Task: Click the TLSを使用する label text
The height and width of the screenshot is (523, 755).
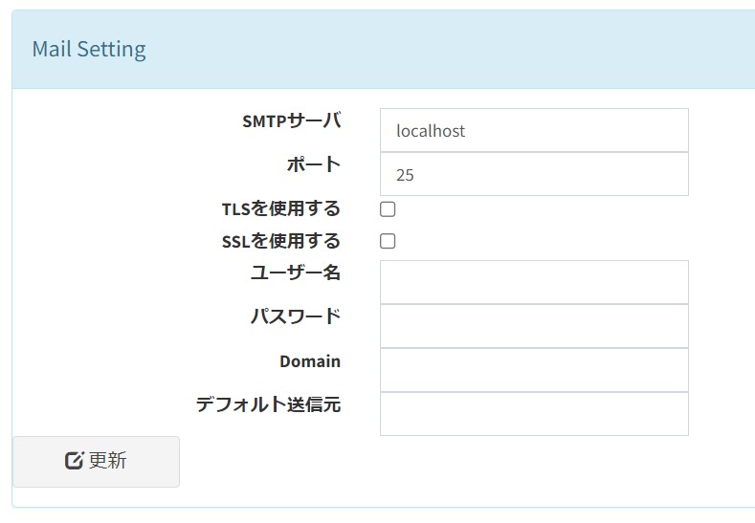Action: pyautogui.click(x=280, y=208)
